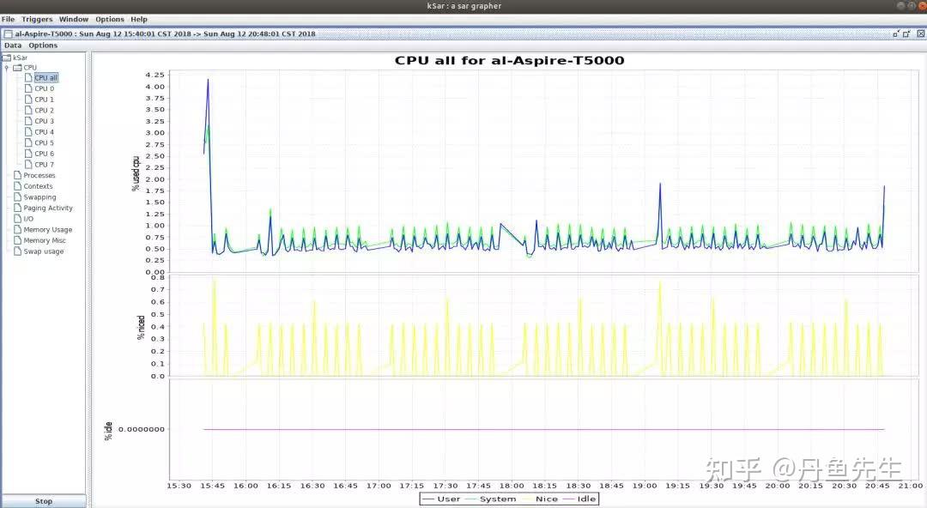This screenshot has width=927, height=508.
Task: Open the internal window's Options menu
Action: click(x=43, y=45)
